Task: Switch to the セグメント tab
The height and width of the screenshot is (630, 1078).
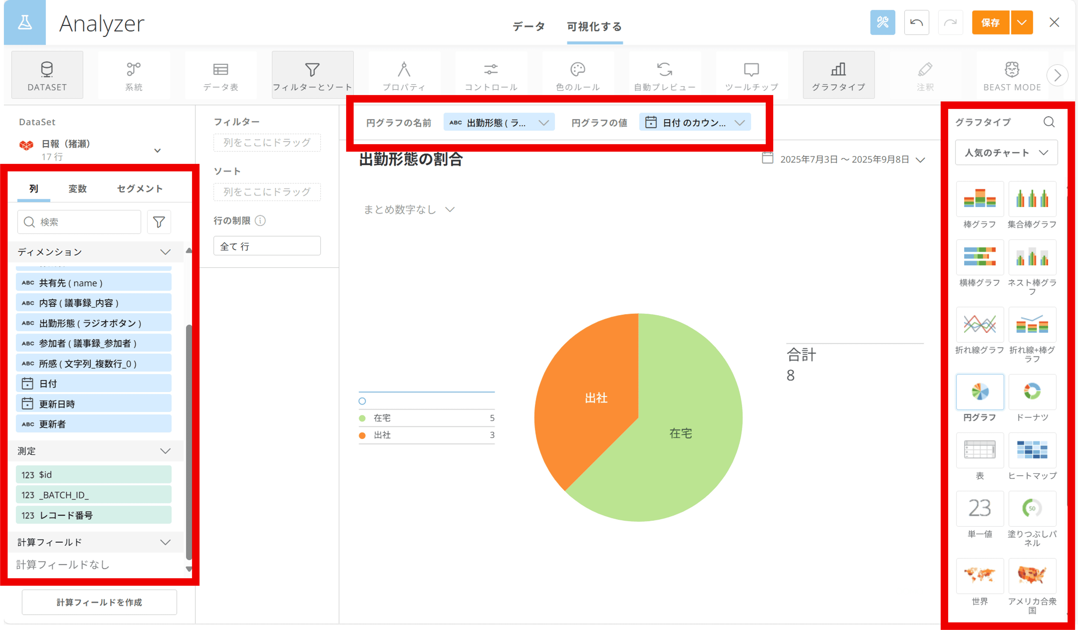Action: click(x=139, y=188)
